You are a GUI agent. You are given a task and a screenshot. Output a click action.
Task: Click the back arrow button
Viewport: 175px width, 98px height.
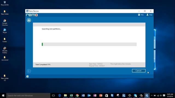click(x=29, y=71)
